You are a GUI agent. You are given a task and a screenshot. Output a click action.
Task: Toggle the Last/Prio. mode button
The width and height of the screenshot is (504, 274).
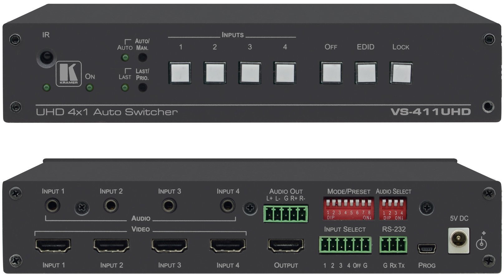point(143,87)
